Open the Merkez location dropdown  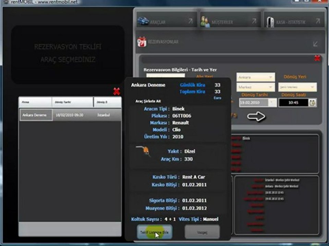coord(256,87)
